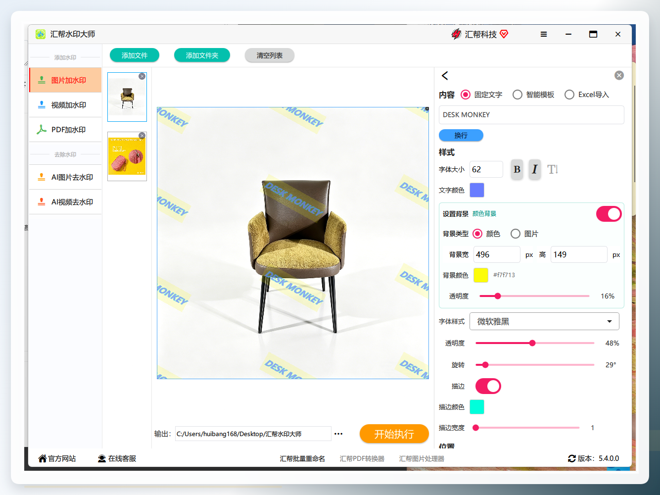Click the 换行 line break button
This screenshot has width=660, height=495.
coord(461,135)
